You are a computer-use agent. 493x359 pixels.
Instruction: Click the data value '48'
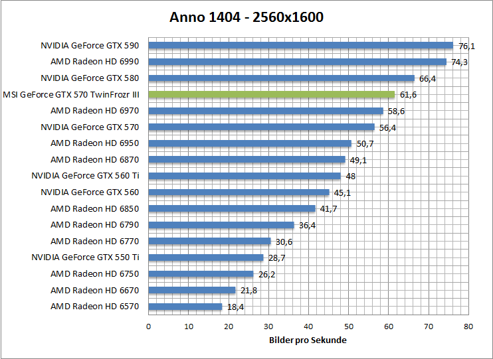click(351, 177)
